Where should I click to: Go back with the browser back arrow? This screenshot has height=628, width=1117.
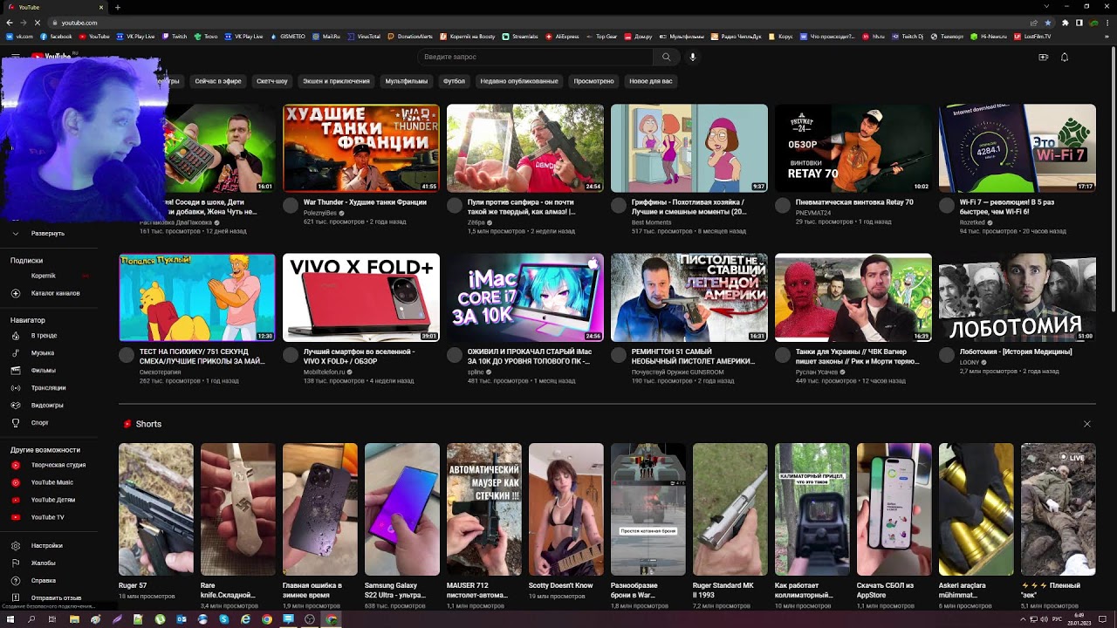pos(10,23)
